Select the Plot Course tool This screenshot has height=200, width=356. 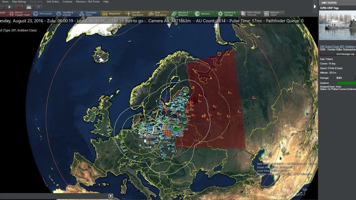[x=43, y=14]
